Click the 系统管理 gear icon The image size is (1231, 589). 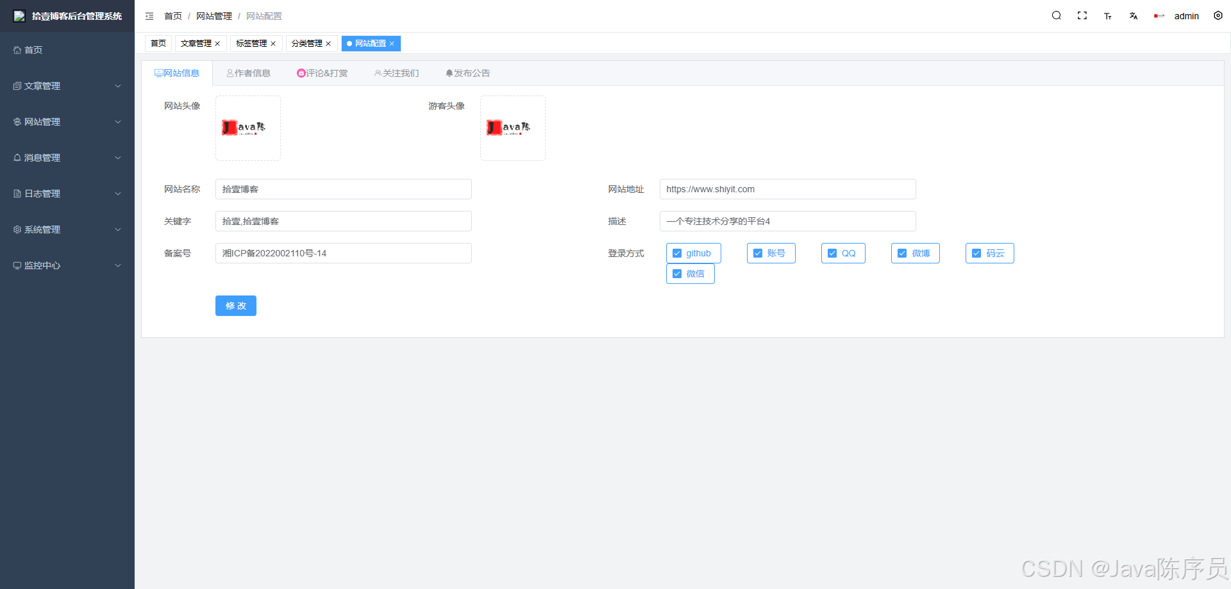(17, 229)
